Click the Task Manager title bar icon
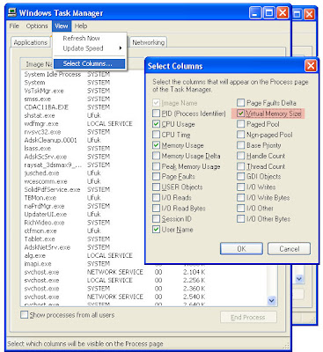Viewport: 323px width, 352px height. pyautogui.click(x=12, y=12)
